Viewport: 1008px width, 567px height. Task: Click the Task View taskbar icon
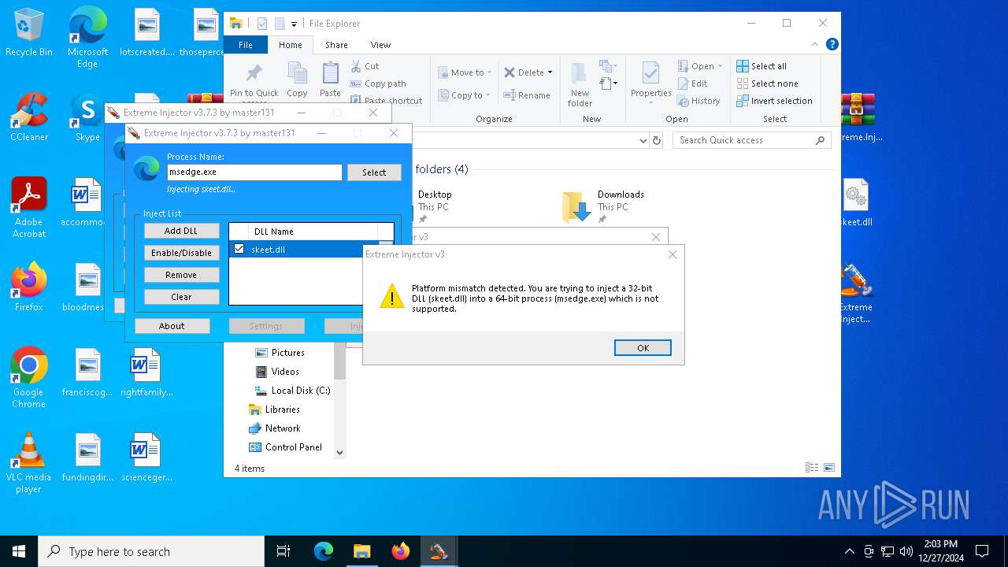[x=283, y=551]
